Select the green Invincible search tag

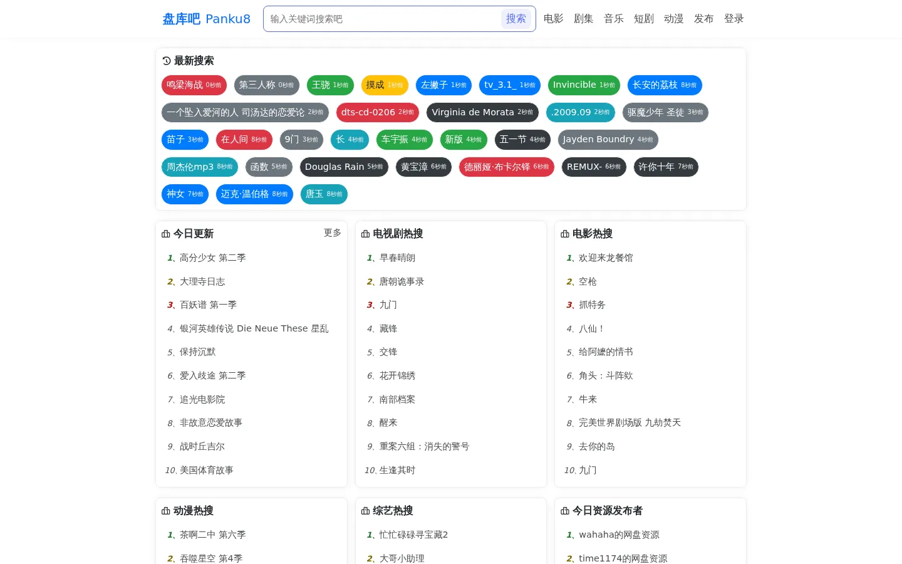click(584, 85)
